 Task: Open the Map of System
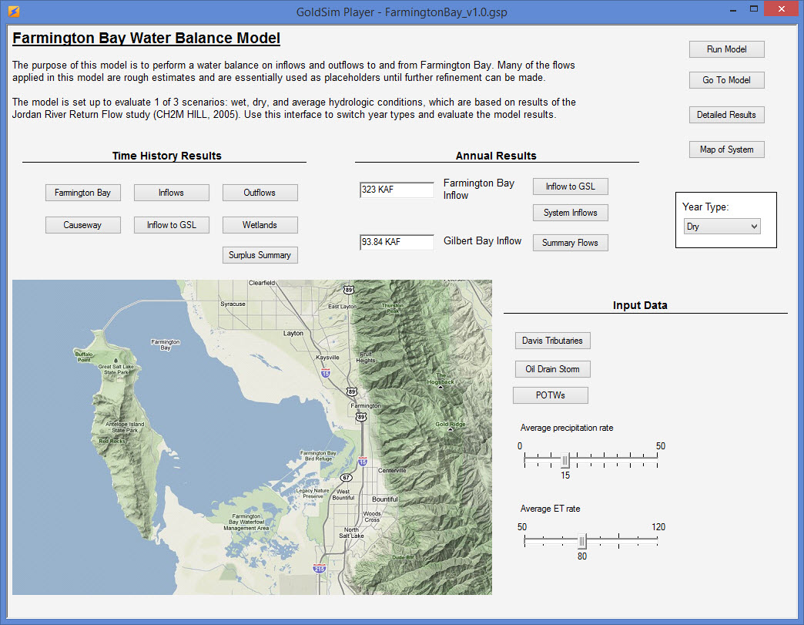tap(726, 149)
